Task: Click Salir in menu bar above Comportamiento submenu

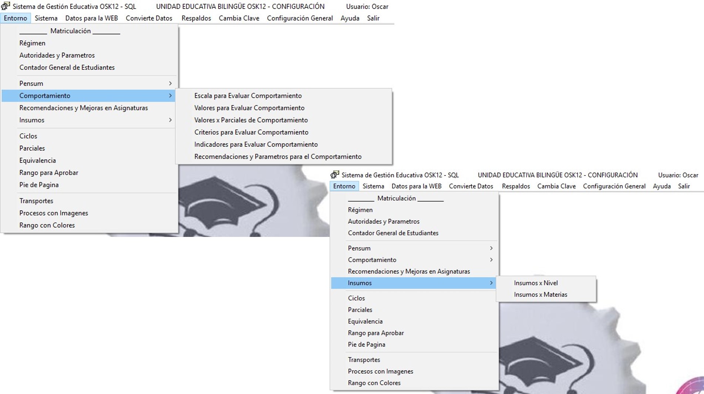Action: click(373, 18)
